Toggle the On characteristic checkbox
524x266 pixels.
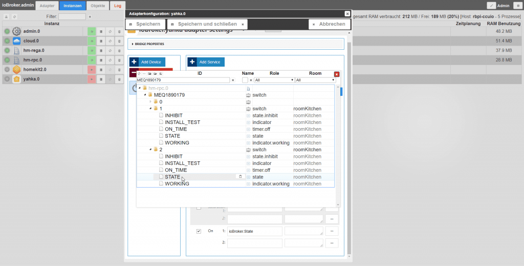point(199,231)
